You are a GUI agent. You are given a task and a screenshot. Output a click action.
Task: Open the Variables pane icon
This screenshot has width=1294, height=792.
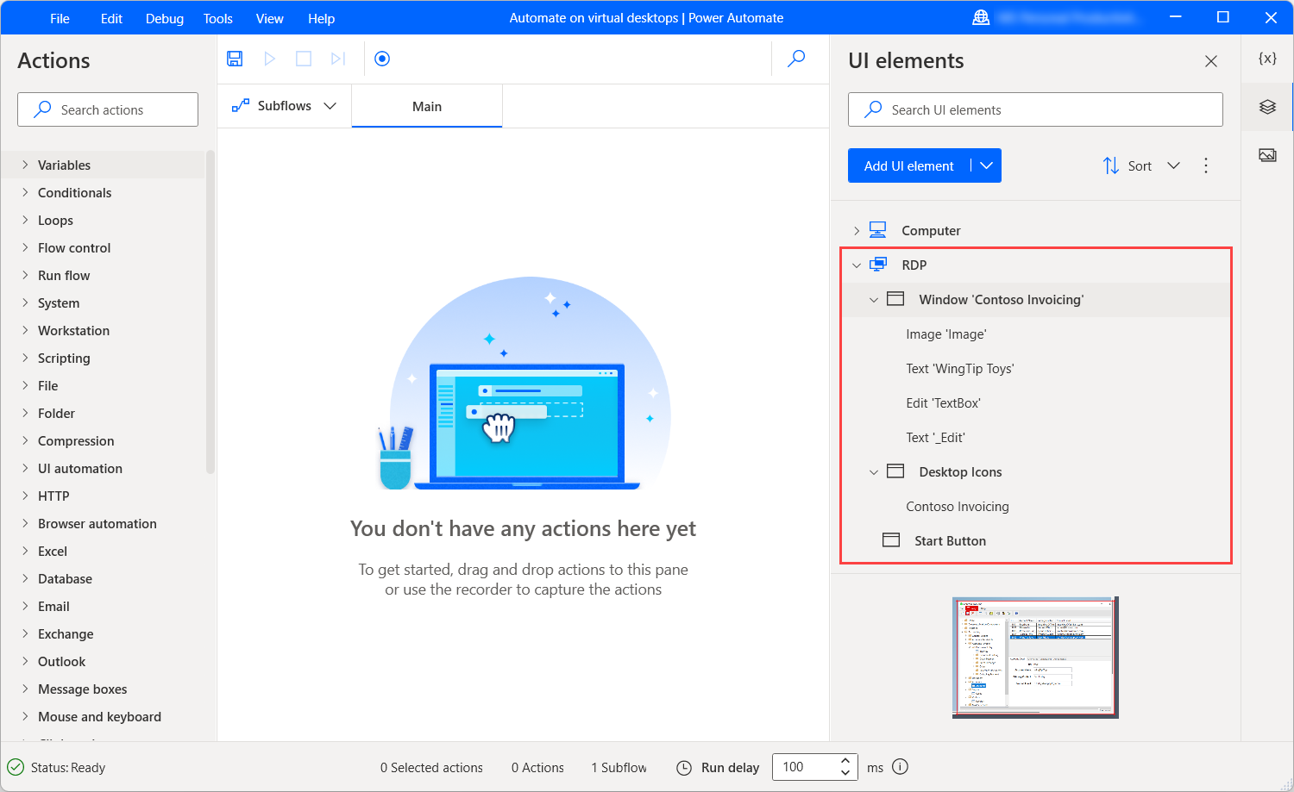pyautogui.click(x=1267, y=59)
